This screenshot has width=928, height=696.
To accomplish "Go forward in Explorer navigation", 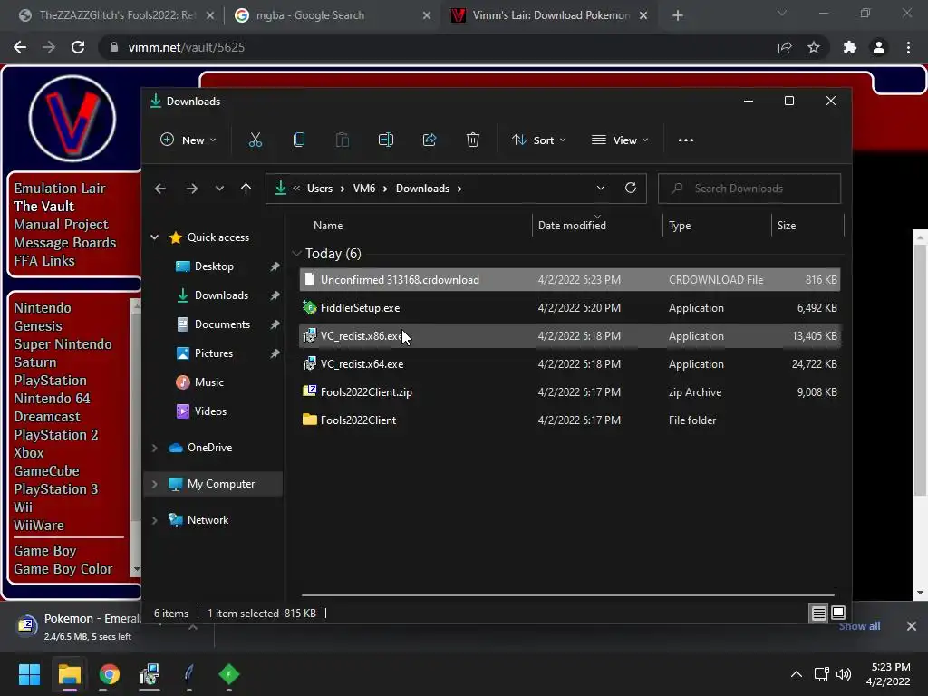I will (192, 188).
